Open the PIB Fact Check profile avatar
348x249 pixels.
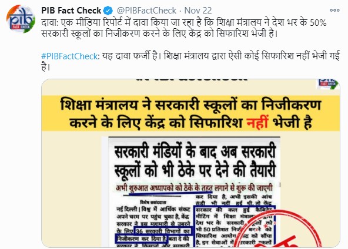click(x=21, y=19)
